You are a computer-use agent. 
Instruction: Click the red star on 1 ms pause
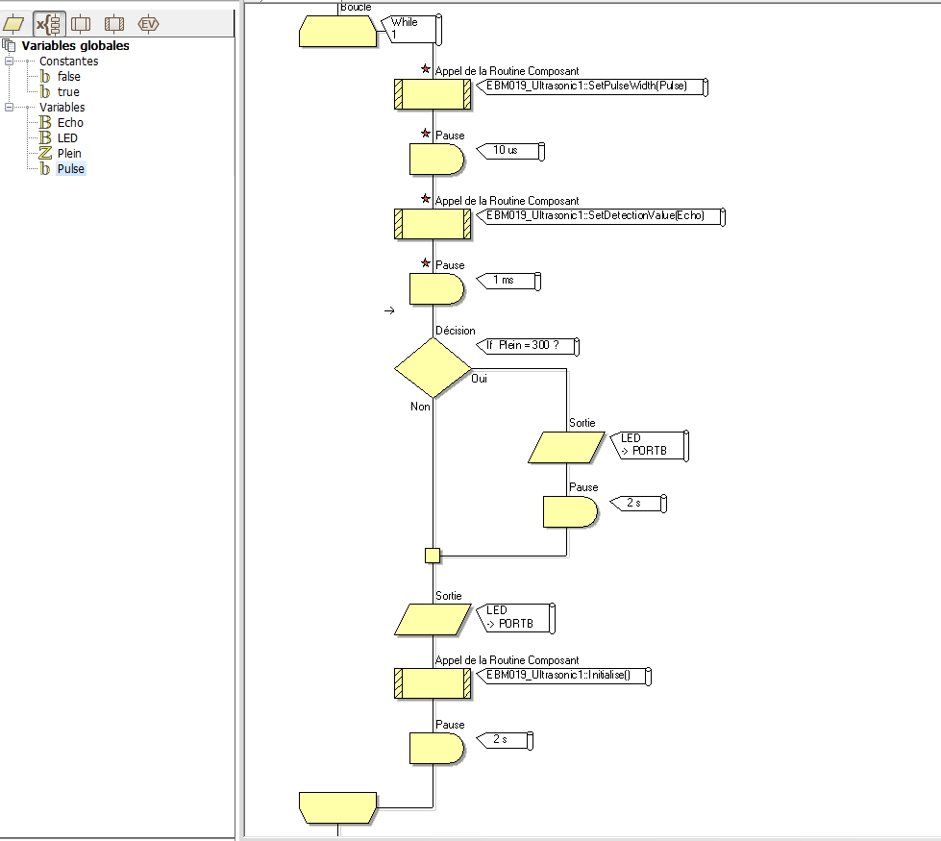(426, 263)
